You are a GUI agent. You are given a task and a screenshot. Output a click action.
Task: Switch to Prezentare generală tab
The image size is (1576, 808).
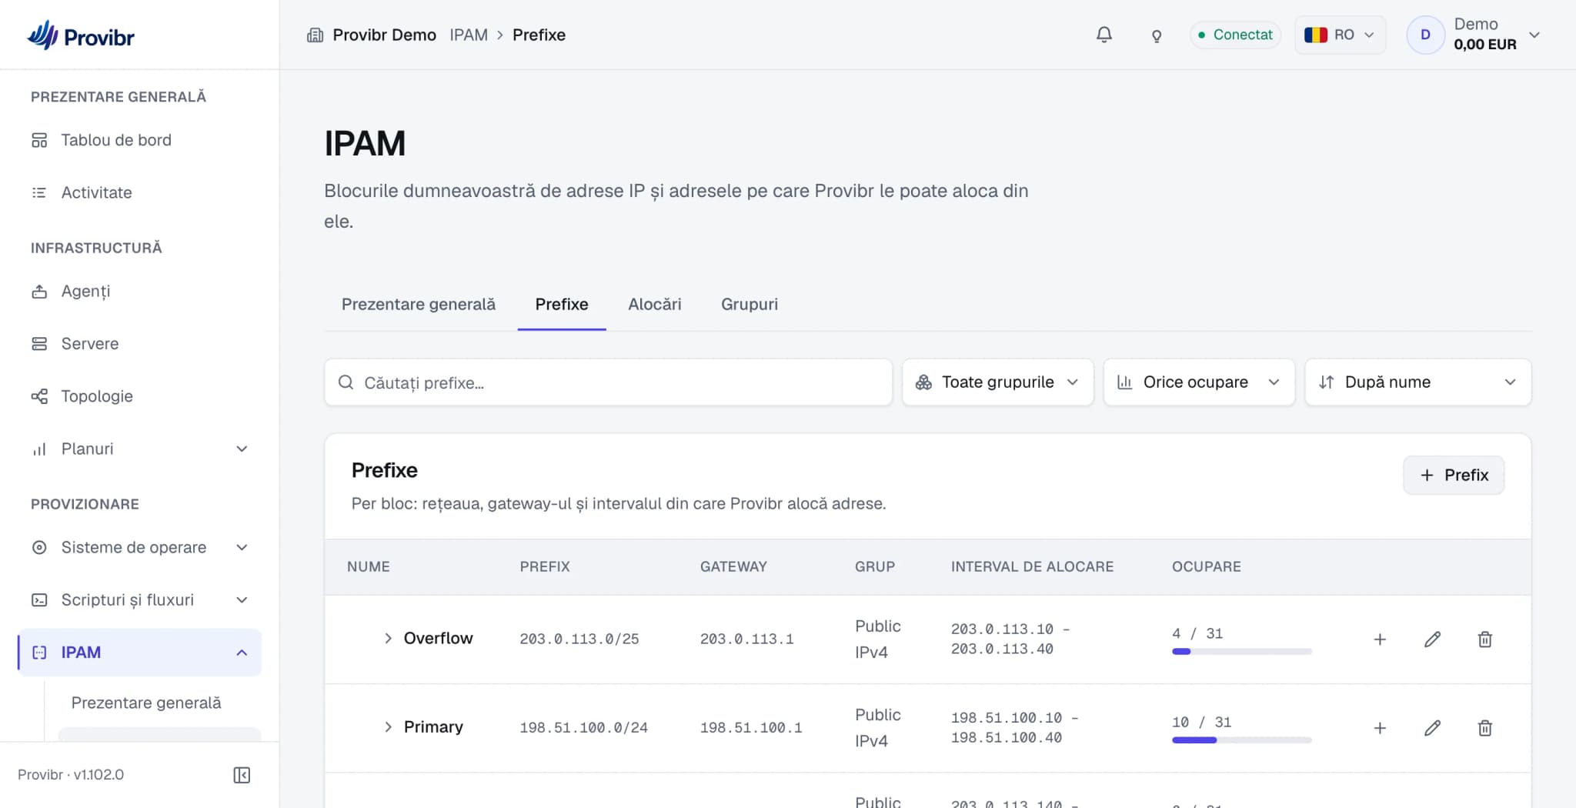[x=419, y=304]
